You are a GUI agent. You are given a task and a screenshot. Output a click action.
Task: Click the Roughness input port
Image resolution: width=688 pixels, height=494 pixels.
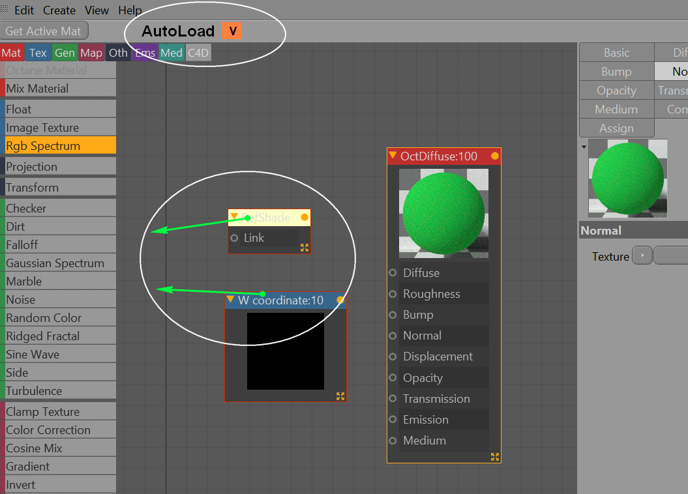pos(393,294)
